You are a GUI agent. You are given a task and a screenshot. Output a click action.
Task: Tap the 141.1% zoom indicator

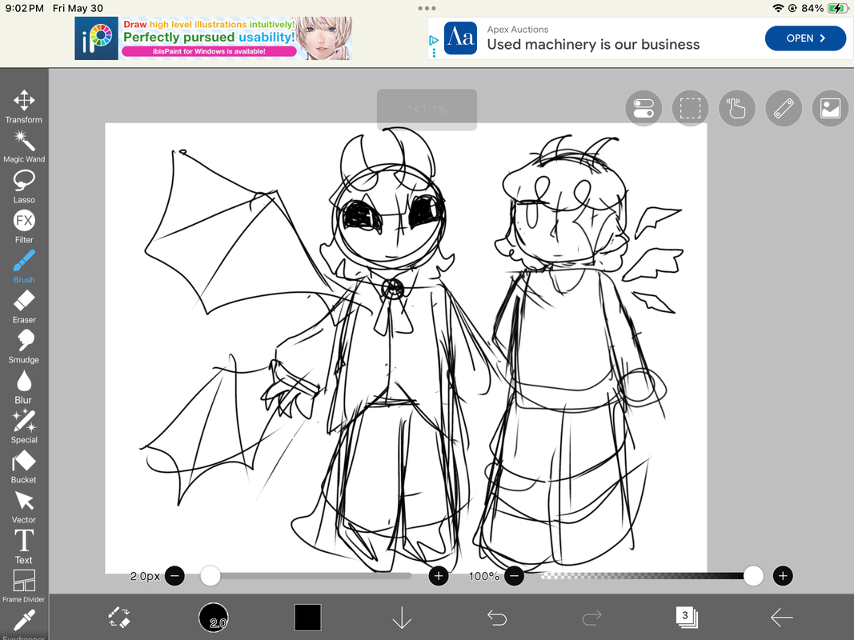click(x=427, y=110)
